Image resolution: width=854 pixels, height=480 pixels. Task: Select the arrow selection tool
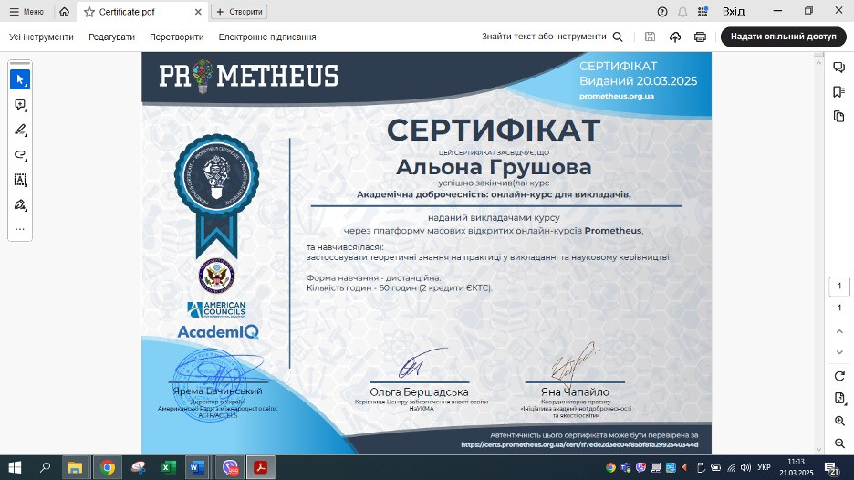(x=20, y=79)
